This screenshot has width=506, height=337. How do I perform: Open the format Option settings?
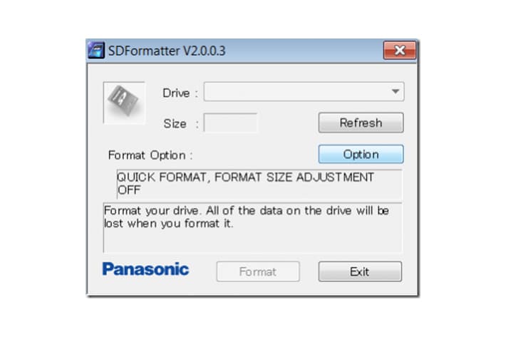[x=361, y=154]
